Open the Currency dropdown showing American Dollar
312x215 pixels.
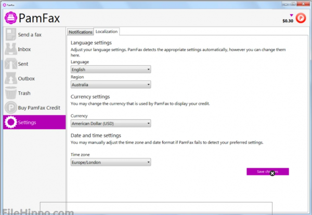tap(111, 124)
